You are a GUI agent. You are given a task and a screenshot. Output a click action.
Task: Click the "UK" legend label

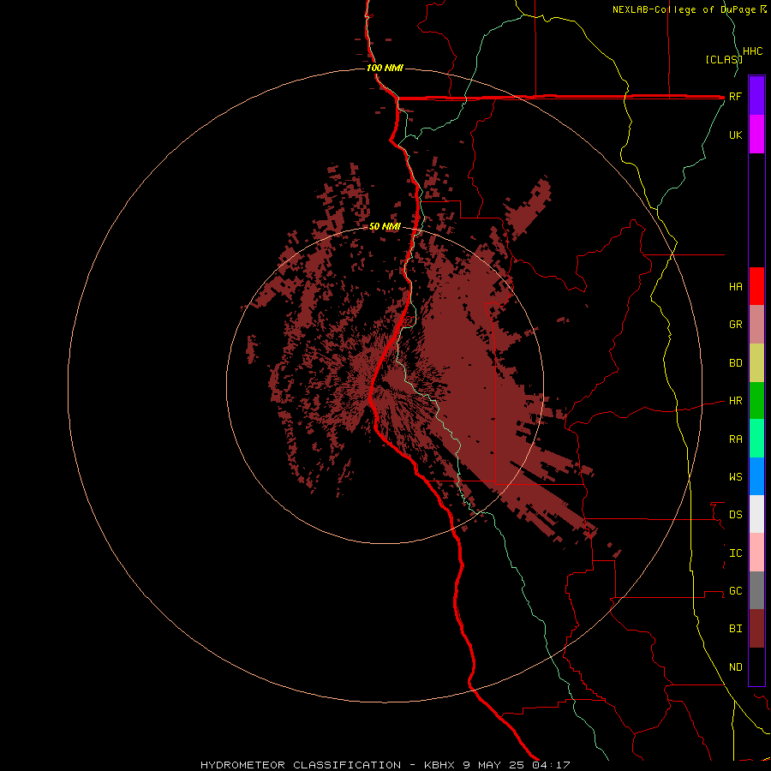point(736,134)
